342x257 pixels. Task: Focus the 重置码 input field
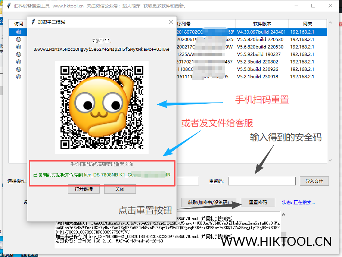point(262,181)
